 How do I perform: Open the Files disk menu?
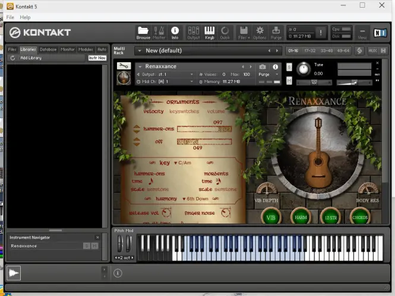coord(244,33)
